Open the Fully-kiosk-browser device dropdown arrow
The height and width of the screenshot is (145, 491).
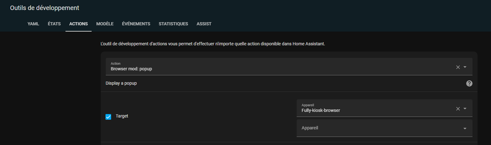coord(465,108)
